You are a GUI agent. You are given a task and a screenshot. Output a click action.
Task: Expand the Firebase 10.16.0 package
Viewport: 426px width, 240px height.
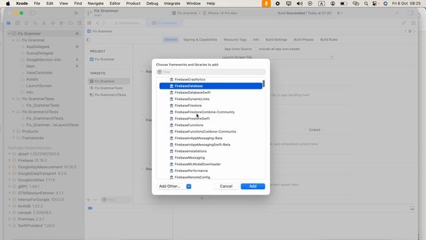point(9,160)
